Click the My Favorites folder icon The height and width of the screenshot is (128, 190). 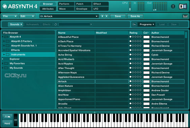(x=6, y=64)
